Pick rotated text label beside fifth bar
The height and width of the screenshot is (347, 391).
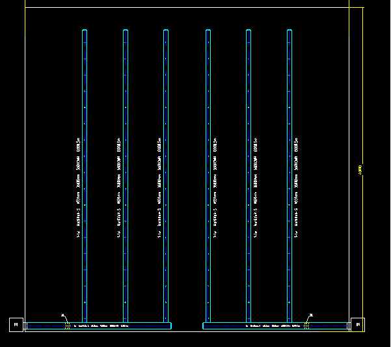coord(256,187)
